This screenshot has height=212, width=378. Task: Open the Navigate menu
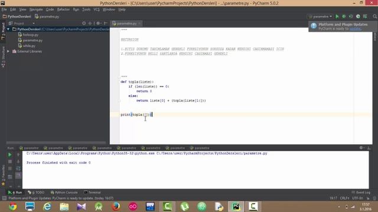[36, 9]
